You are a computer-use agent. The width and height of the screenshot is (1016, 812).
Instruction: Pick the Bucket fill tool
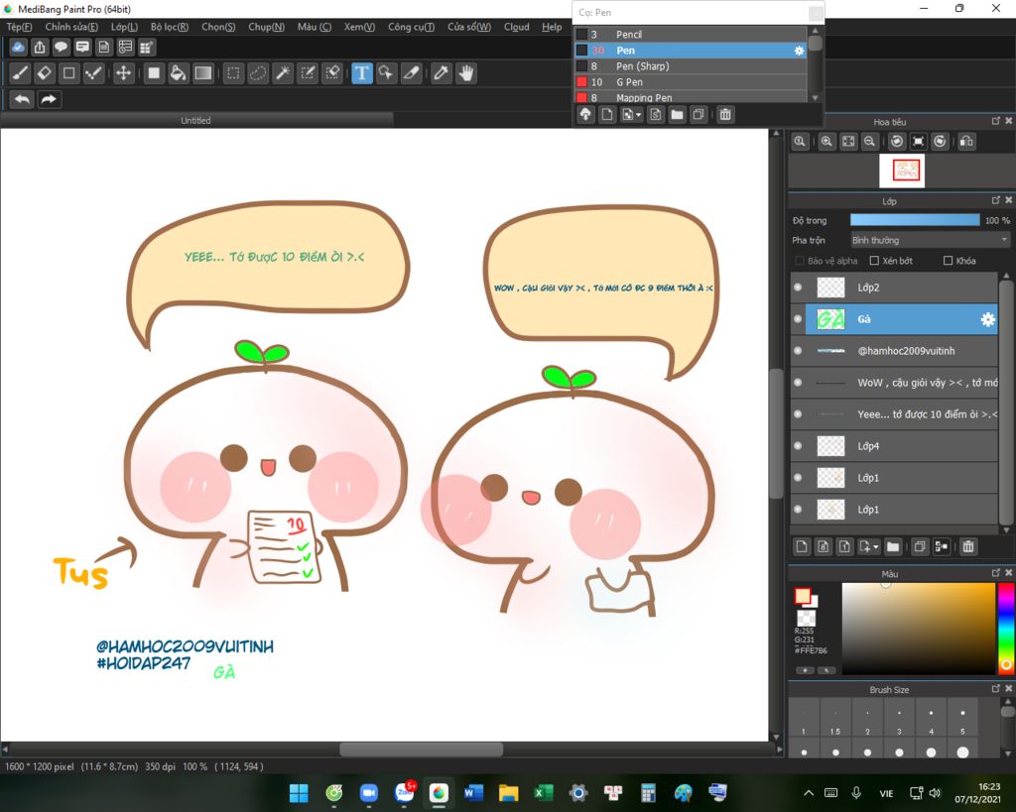click(179, 73)
